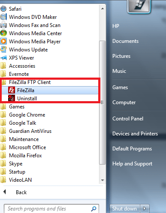Image resolution: width=166 pixels, height=213 pixels.
Task: Select Uninstall under FileZilla FTP Client
Action: (x=50, y=99)
